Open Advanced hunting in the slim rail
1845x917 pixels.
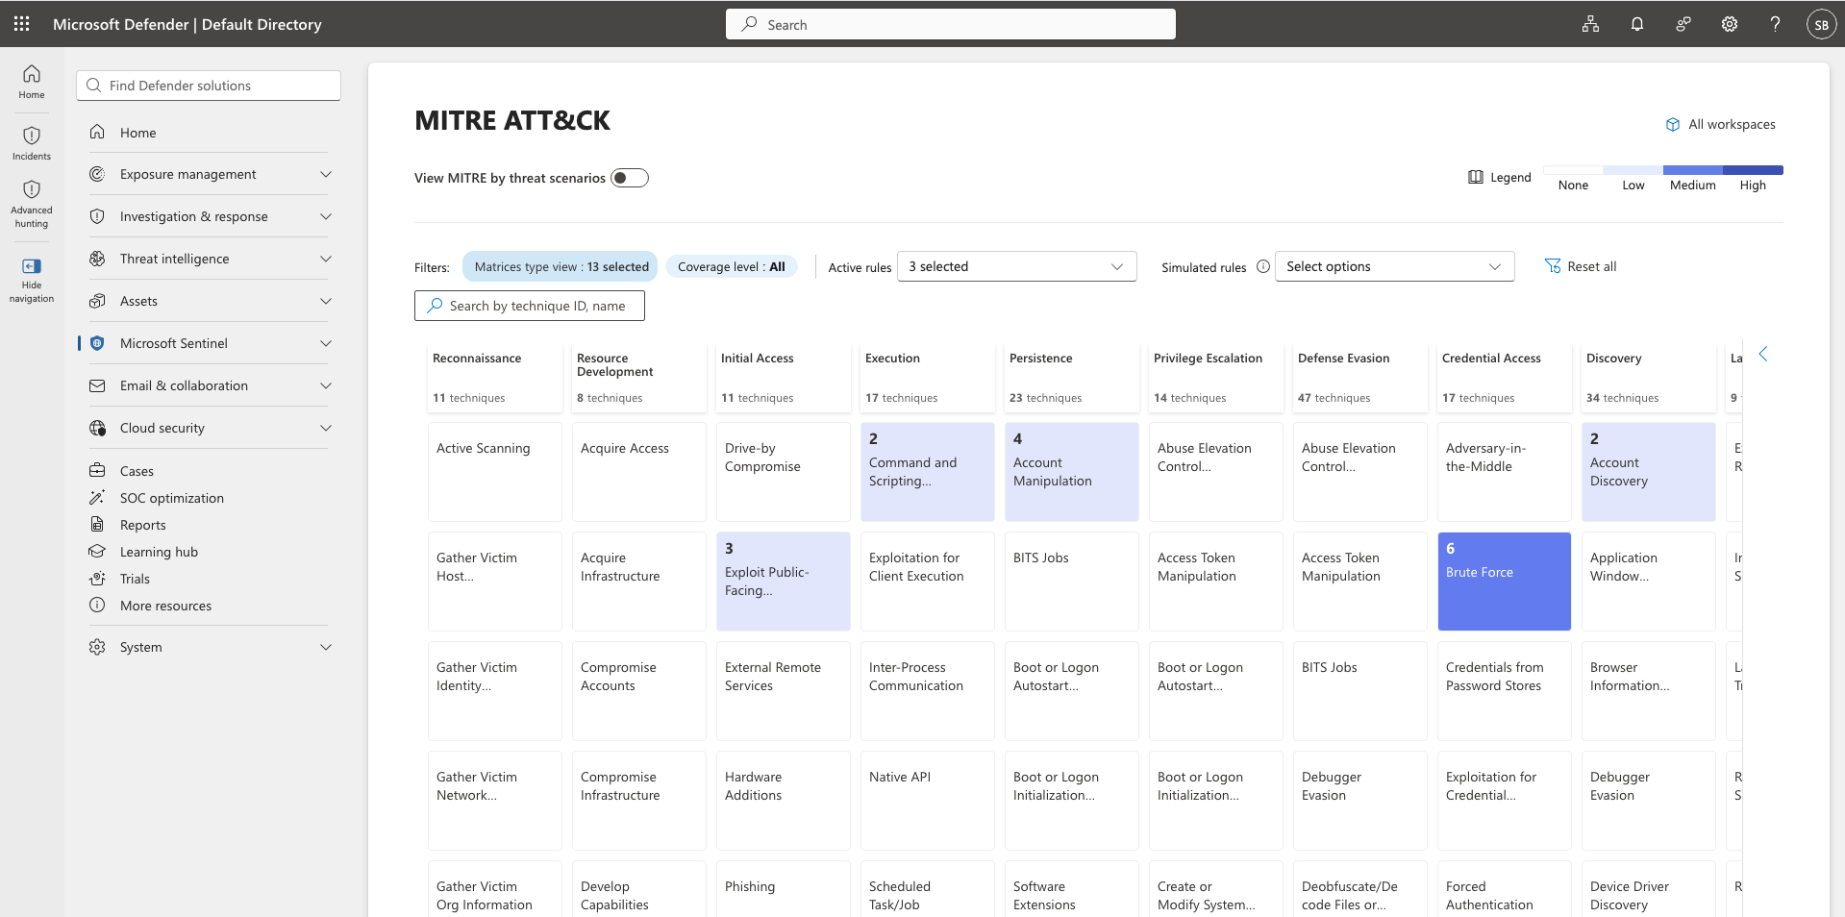click(x=32, y=204)
